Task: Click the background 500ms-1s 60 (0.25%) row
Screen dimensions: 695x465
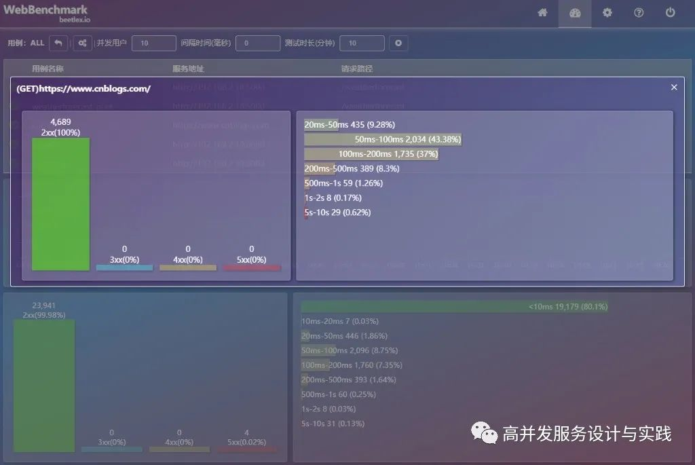Action: pos(339,394)
